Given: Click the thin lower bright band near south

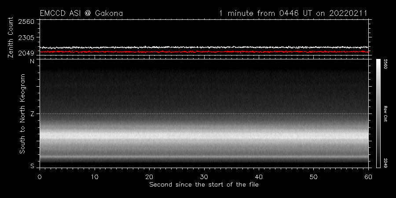Looking at the screenshot, I should point(204,157).
